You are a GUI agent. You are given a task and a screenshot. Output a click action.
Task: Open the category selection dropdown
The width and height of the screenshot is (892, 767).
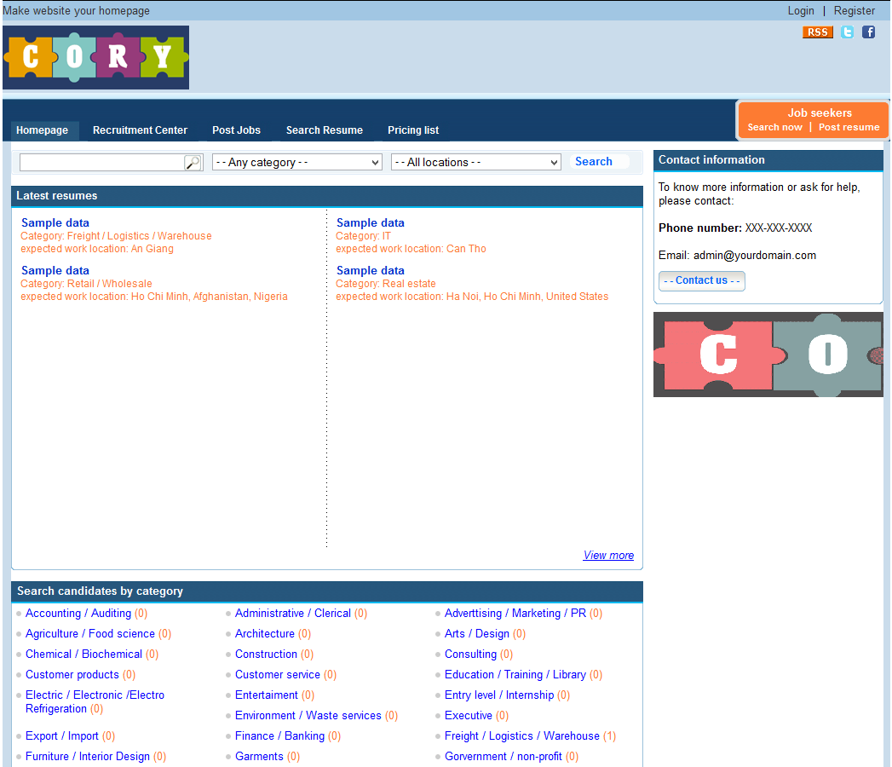[296, 162]
